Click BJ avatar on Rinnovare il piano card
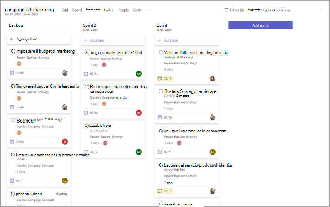This screenshot has height=207, width=330. click(x=139, y=113)
